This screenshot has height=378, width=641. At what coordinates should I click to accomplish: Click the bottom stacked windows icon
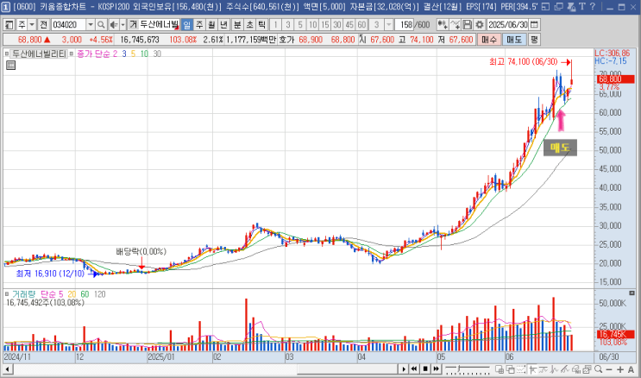(510, 369)
